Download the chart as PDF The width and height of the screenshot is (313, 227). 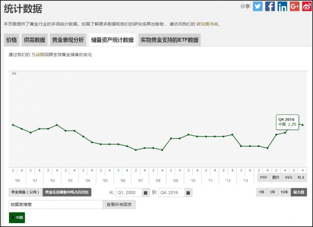[x=264, y=177]
